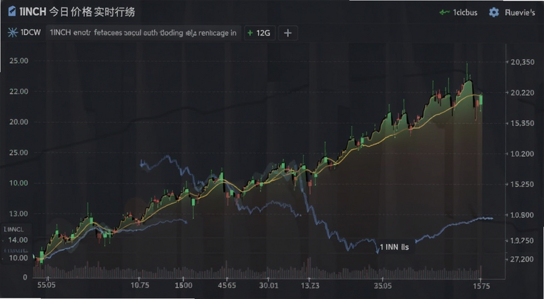
Task: Select the 35.05 time axis marker
Action: click(x=383, y=285)
